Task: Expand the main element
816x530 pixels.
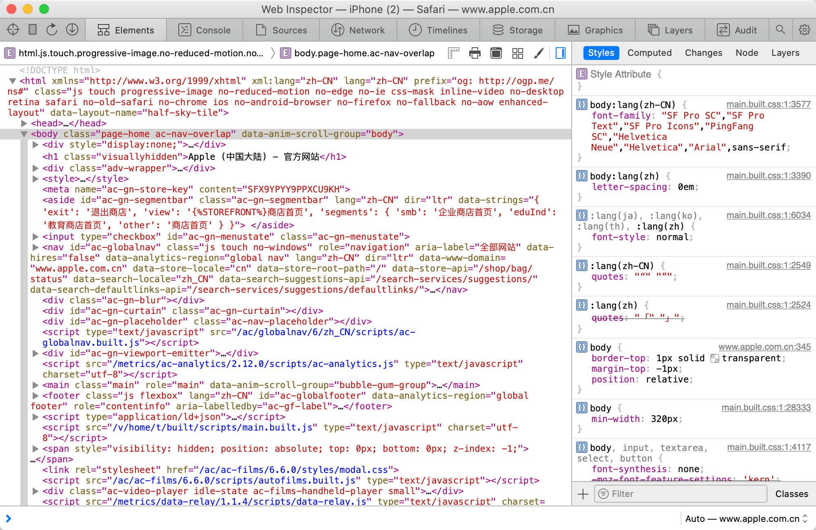Action: [x=35, y=385]
